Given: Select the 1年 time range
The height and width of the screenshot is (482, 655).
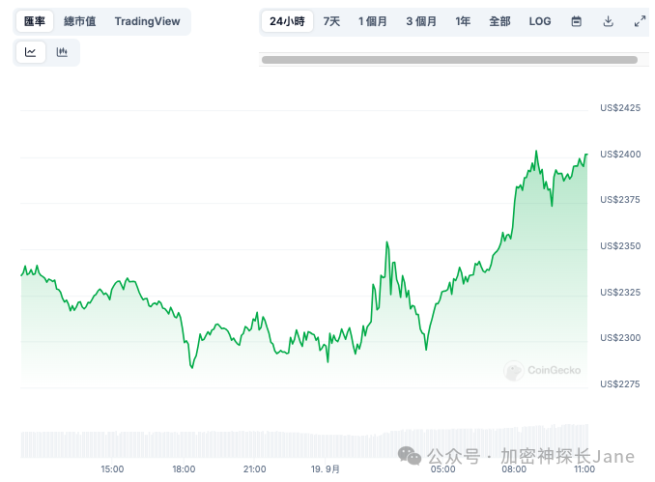Looking at the screenshot, I should tap(463, 21).
